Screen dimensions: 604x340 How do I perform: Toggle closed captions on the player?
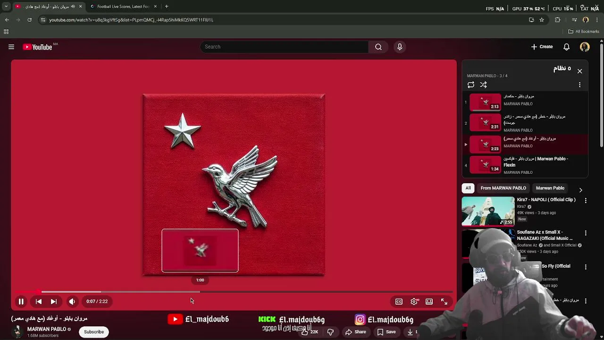click(x=399, y=301)
